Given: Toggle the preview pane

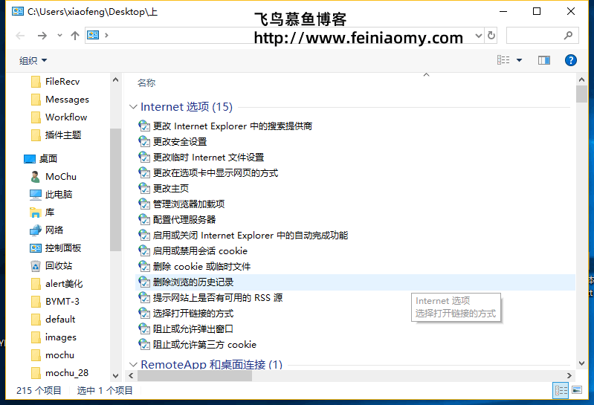Looking at the screenshot, I should click(544, 60).
